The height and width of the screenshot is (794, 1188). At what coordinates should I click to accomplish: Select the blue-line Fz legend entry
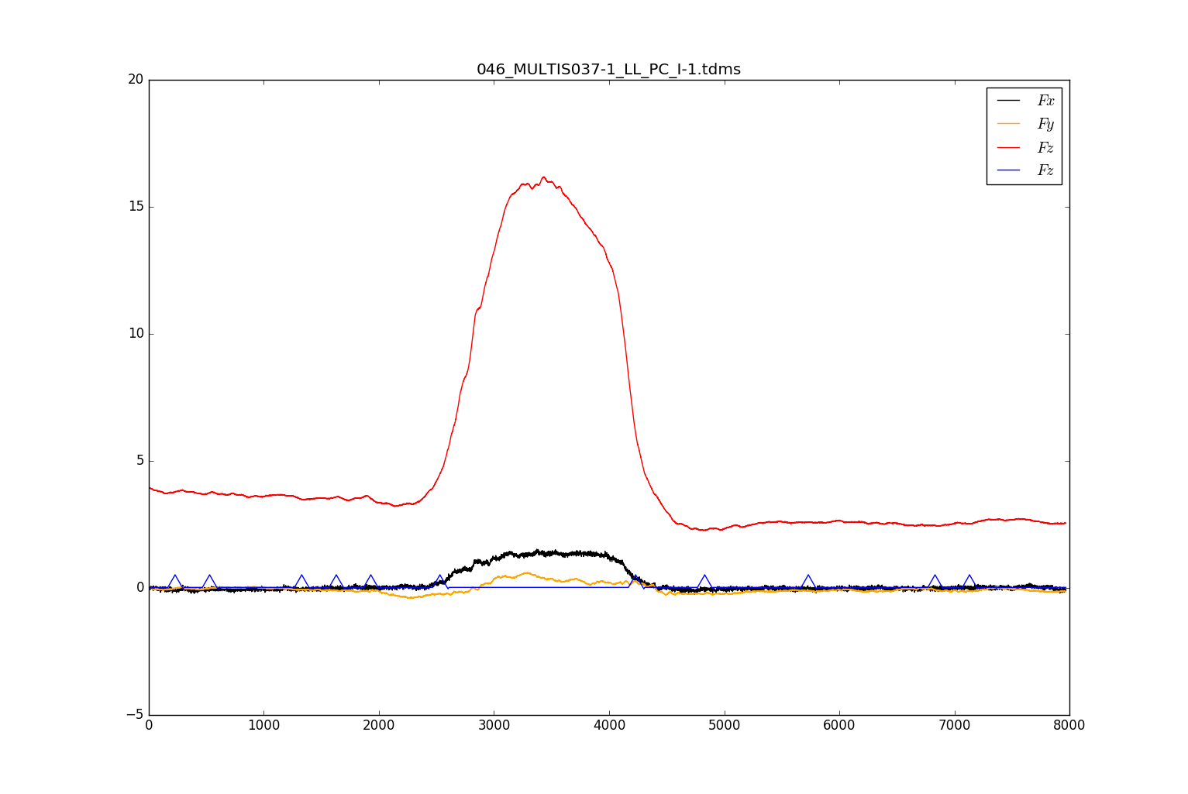click(1025, 170)
